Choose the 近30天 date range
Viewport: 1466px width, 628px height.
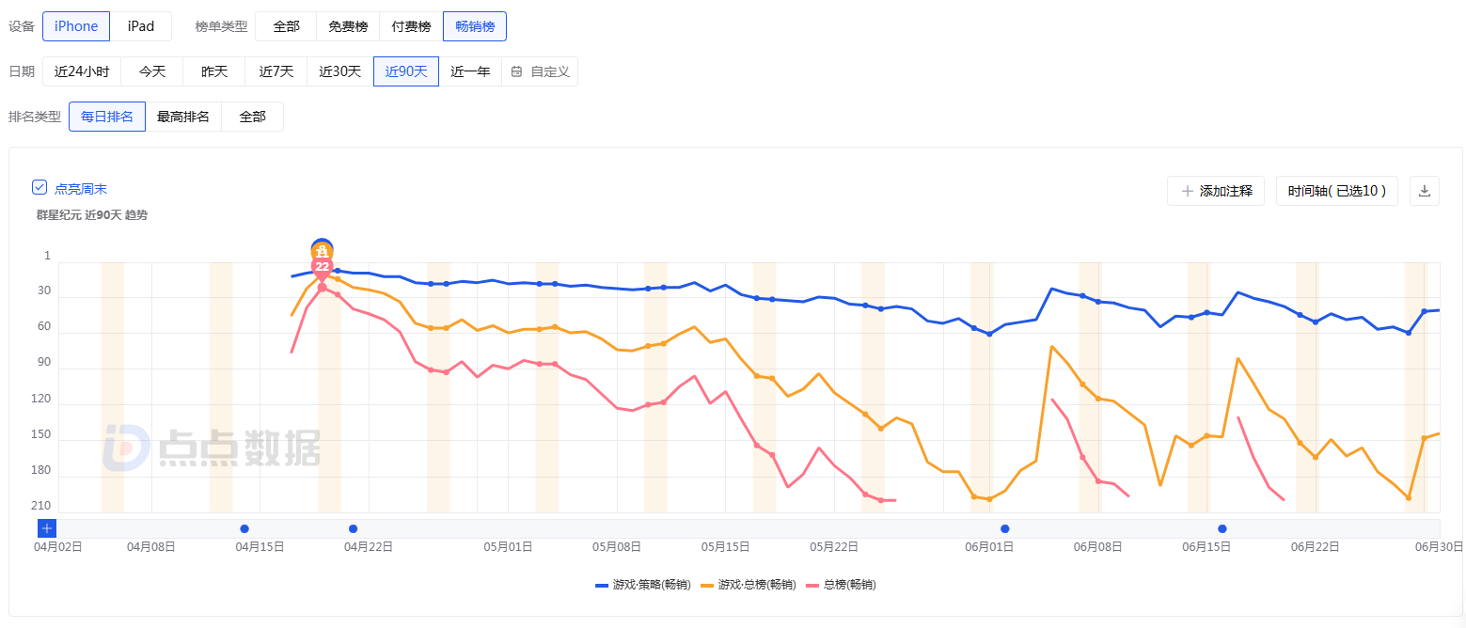pyautogui.click(x=339, y=71)
